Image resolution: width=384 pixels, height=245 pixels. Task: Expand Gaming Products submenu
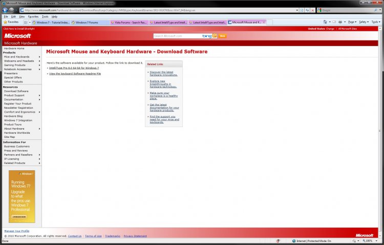(x=39, y=65)
